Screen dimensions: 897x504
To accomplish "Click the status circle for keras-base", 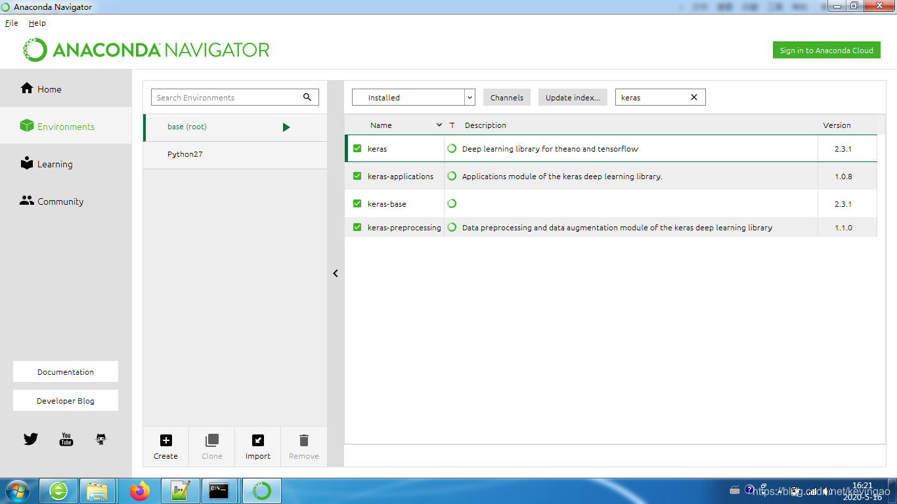I will [452, 203].
